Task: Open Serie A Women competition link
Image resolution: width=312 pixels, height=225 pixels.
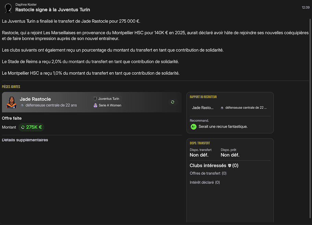Action: (110, 105)
